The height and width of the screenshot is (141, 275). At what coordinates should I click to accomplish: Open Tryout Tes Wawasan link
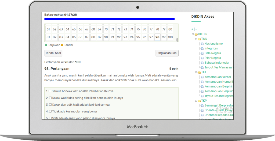click(219, 67)
